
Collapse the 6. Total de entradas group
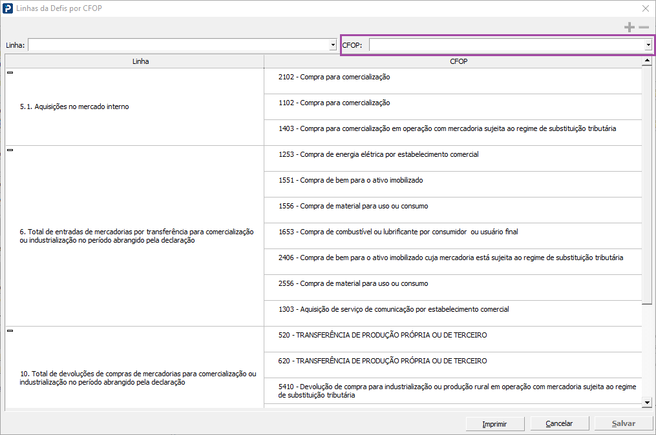(x=10, y=150)
